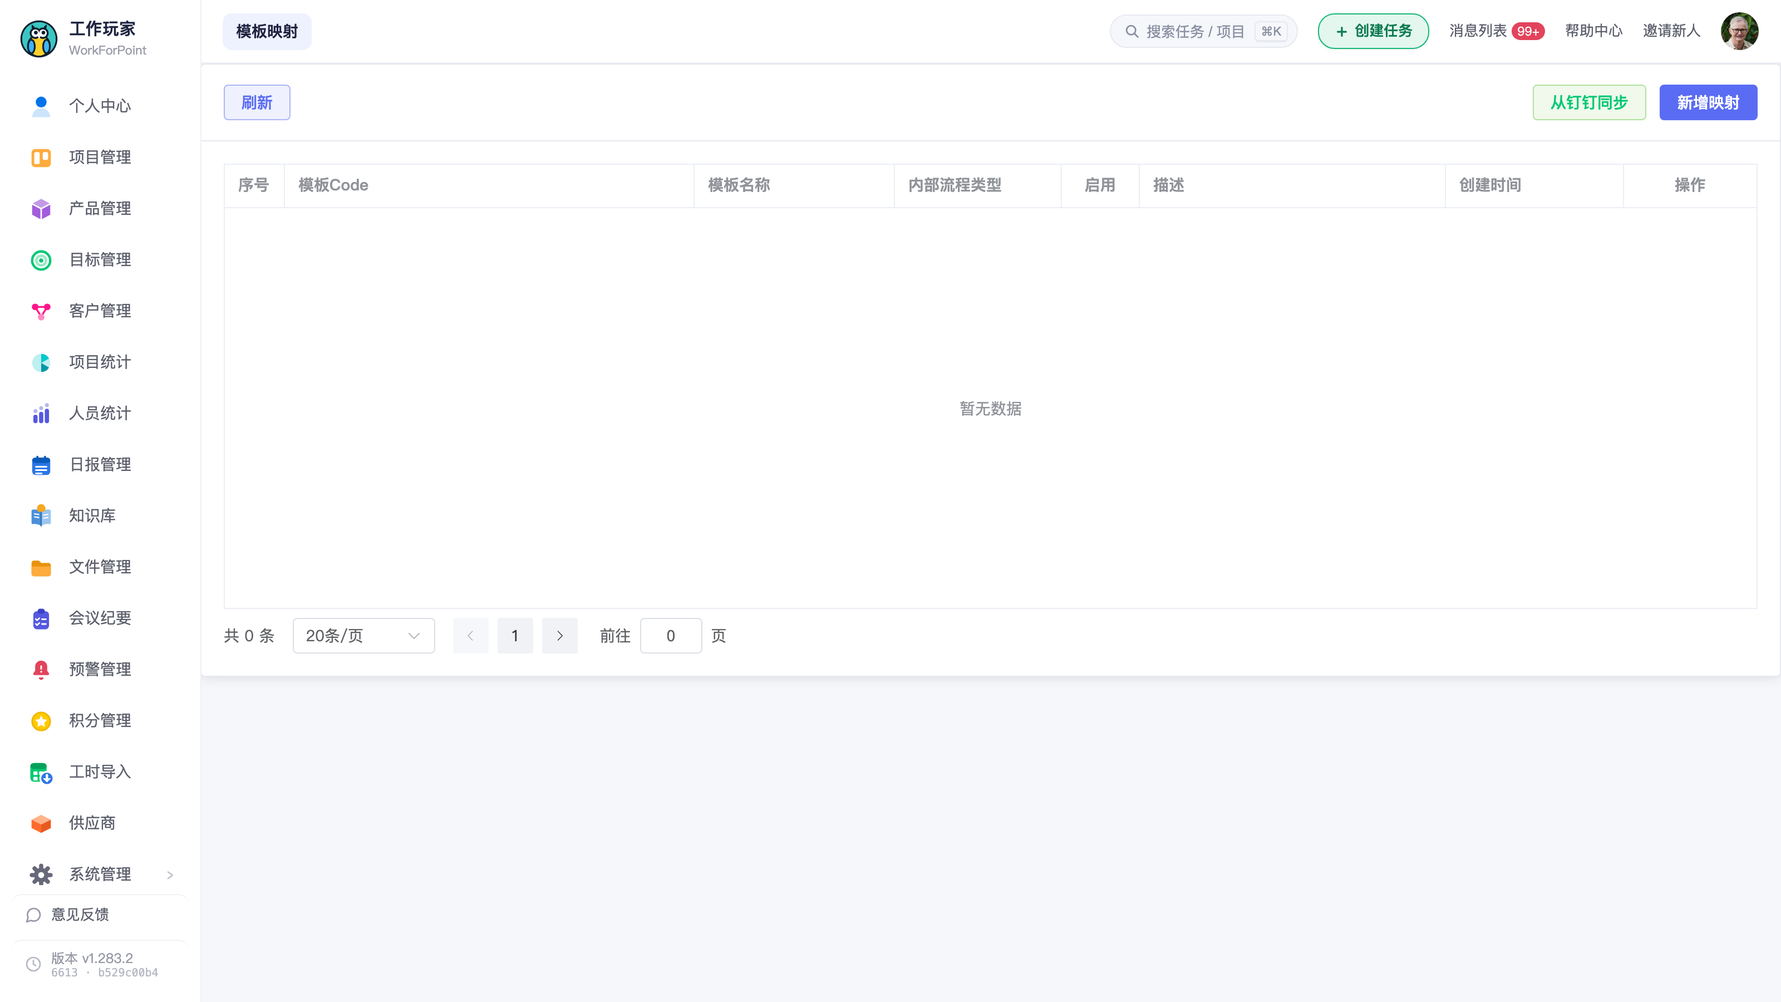Expand the 系统管理 submenu chevron
The height and width of the screenshot is (1002, 1781).
[170, 876]
